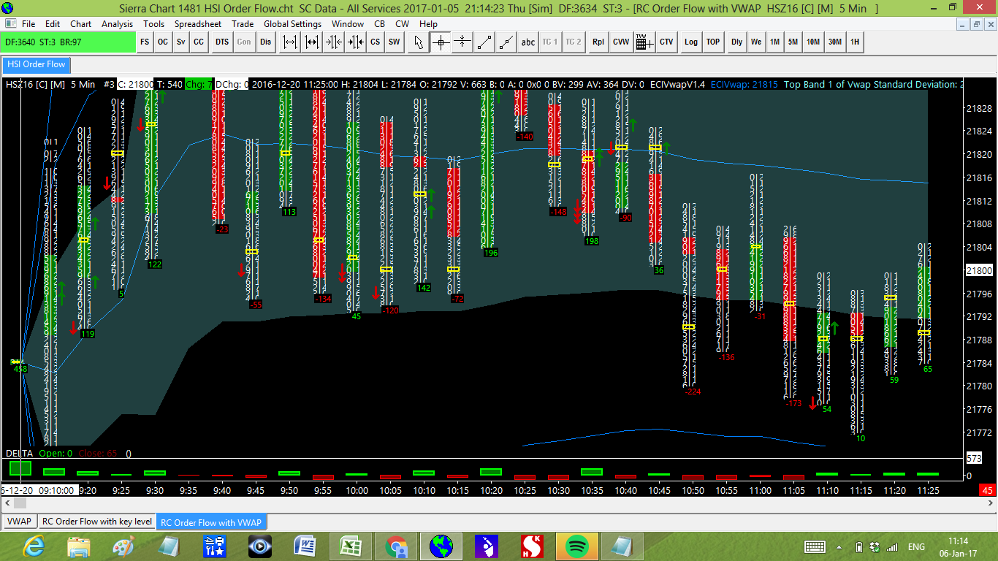
Task: Click the DTS toolbar button
Action: pyautogui.click(x=222, y=42)
